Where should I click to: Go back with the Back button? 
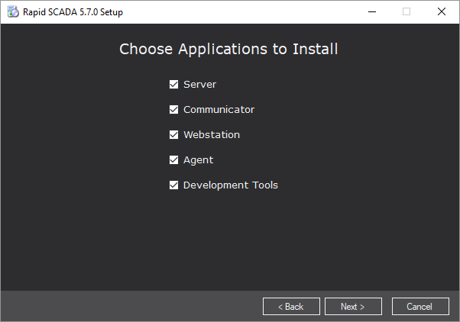click(291, 307)
